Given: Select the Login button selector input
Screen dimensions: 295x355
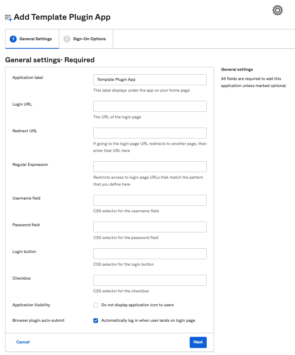Looking at the screenshot, I should [x=150, y=254].
